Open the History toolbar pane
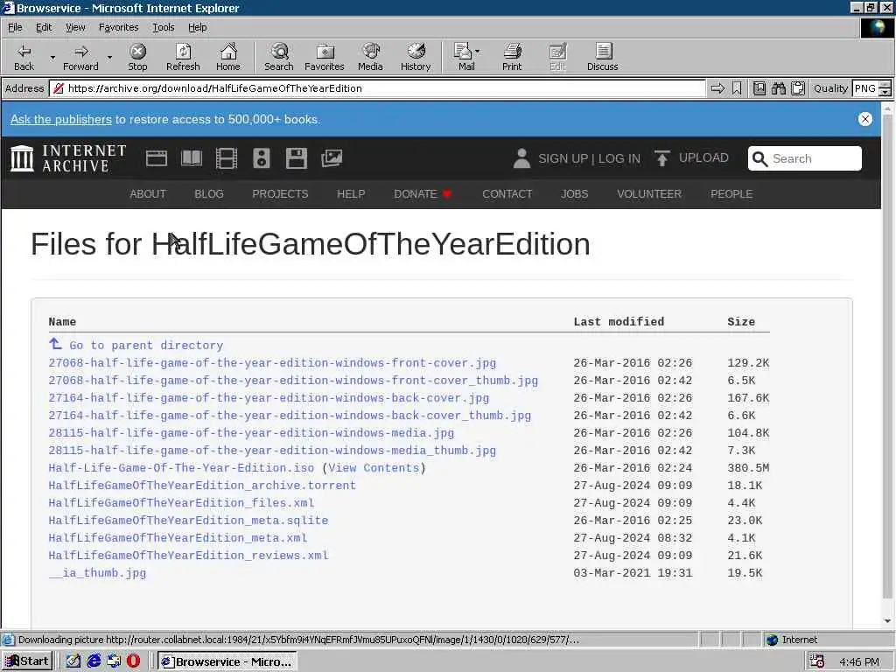Screen dimensions: 896x672 416,57
